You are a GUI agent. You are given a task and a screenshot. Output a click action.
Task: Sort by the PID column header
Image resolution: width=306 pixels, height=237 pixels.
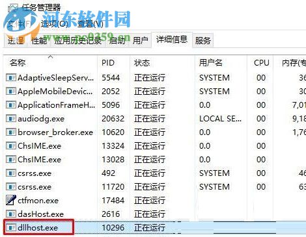tap(113, 63)
